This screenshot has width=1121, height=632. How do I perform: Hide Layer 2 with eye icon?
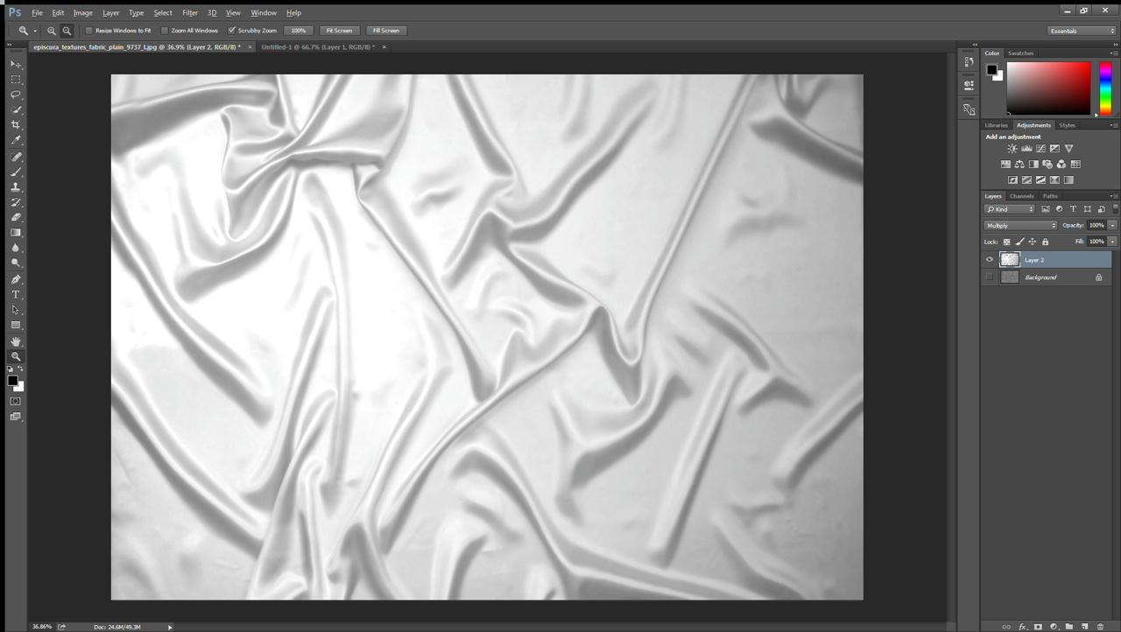tap(990, 260)
